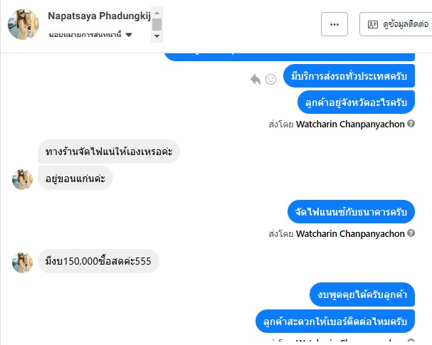The image size is (432, 345).
Task: Click contact card icon in ดูข้อมูลติดต่อ button
Action: [373, 24]
